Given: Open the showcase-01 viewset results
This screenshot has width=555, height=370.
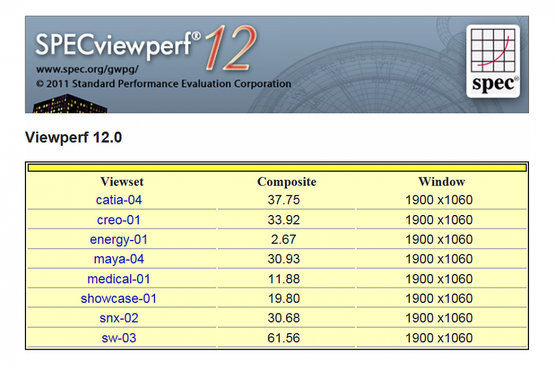Looking at the screenshot, I should (x=119, y=298).
